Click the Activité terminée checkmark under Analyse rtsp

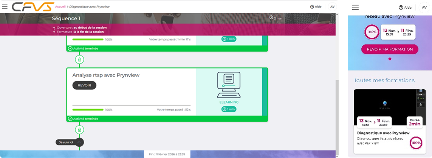coord(70,119)
